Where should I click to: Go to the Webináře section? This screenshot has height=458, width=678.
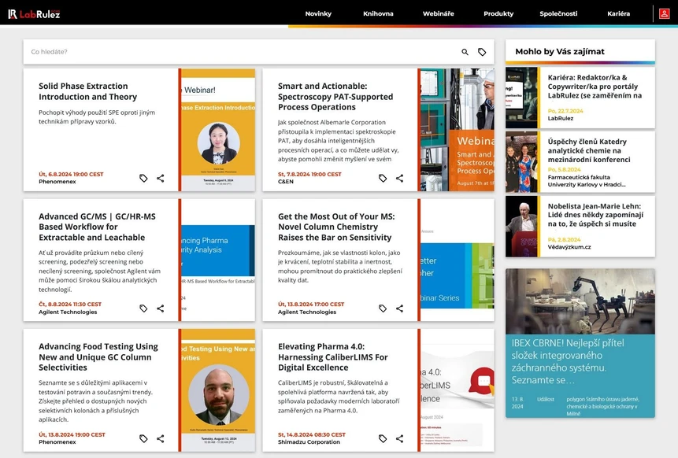click(x=438, y=13)
